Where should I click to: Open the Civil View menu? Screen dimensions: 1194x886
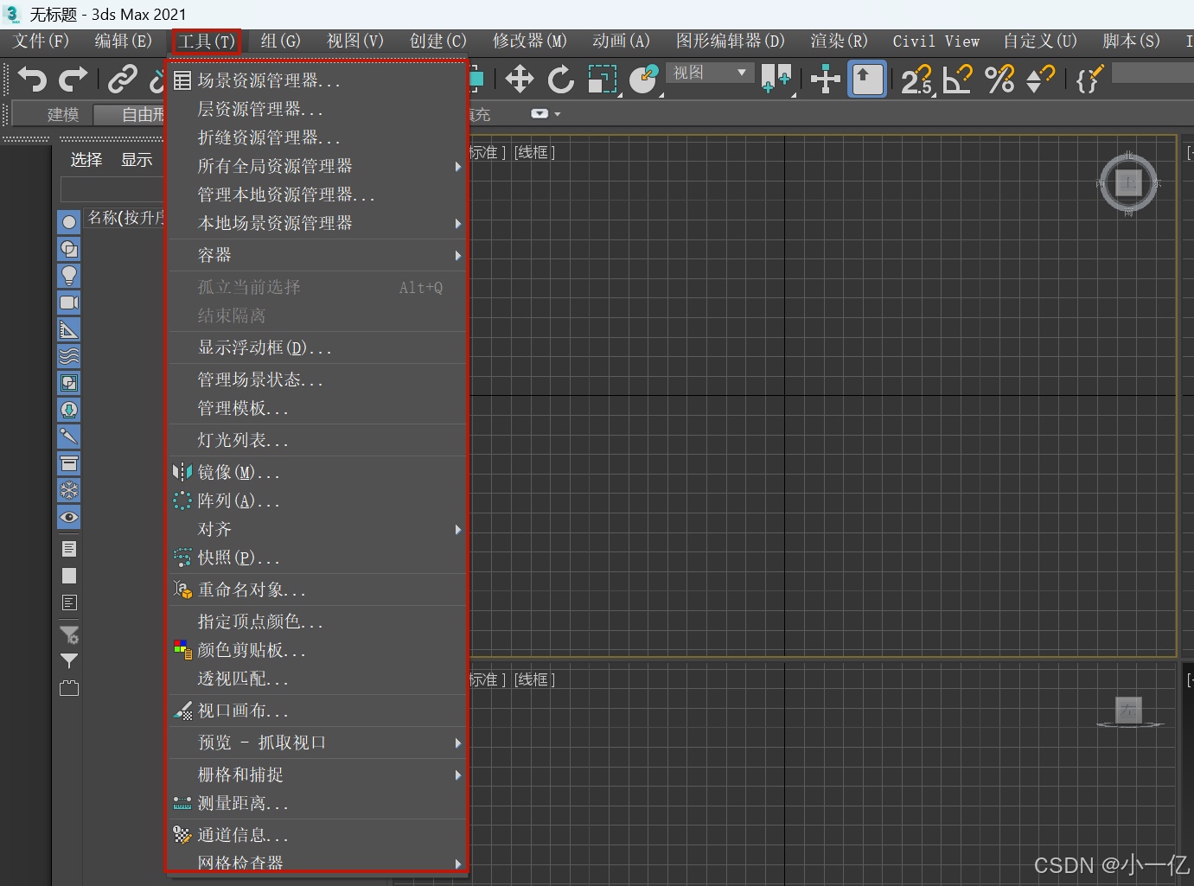[x=935, y=41]
